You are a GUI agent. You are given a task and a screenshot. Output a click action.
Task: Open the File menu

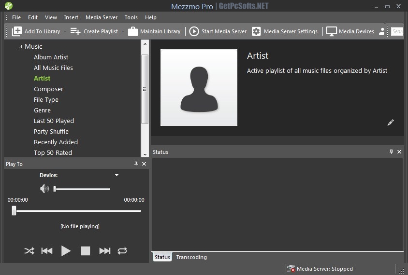[x=16, y=17]
